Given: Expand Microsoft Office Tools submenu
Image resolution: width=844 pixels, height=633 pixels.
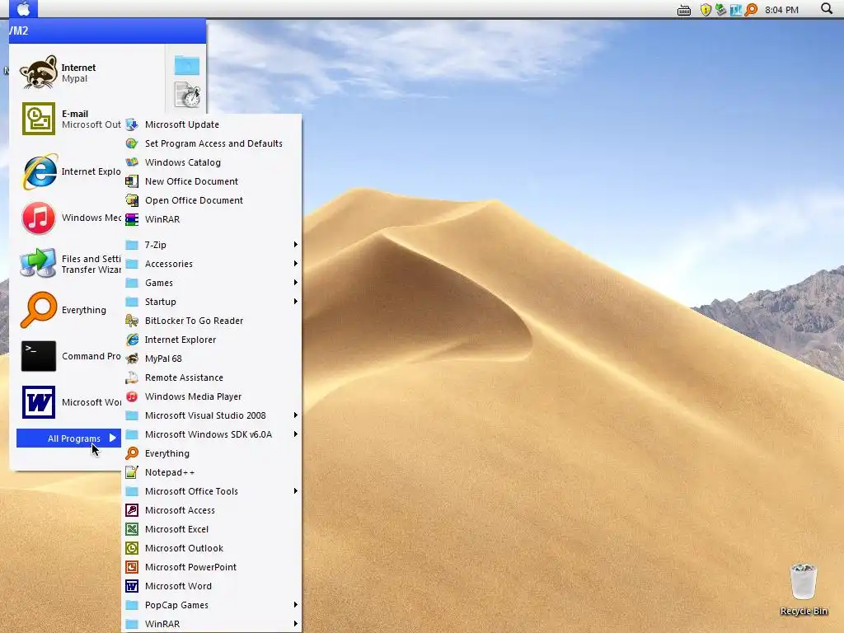Looking at the screenshot, I should (212, 491).
